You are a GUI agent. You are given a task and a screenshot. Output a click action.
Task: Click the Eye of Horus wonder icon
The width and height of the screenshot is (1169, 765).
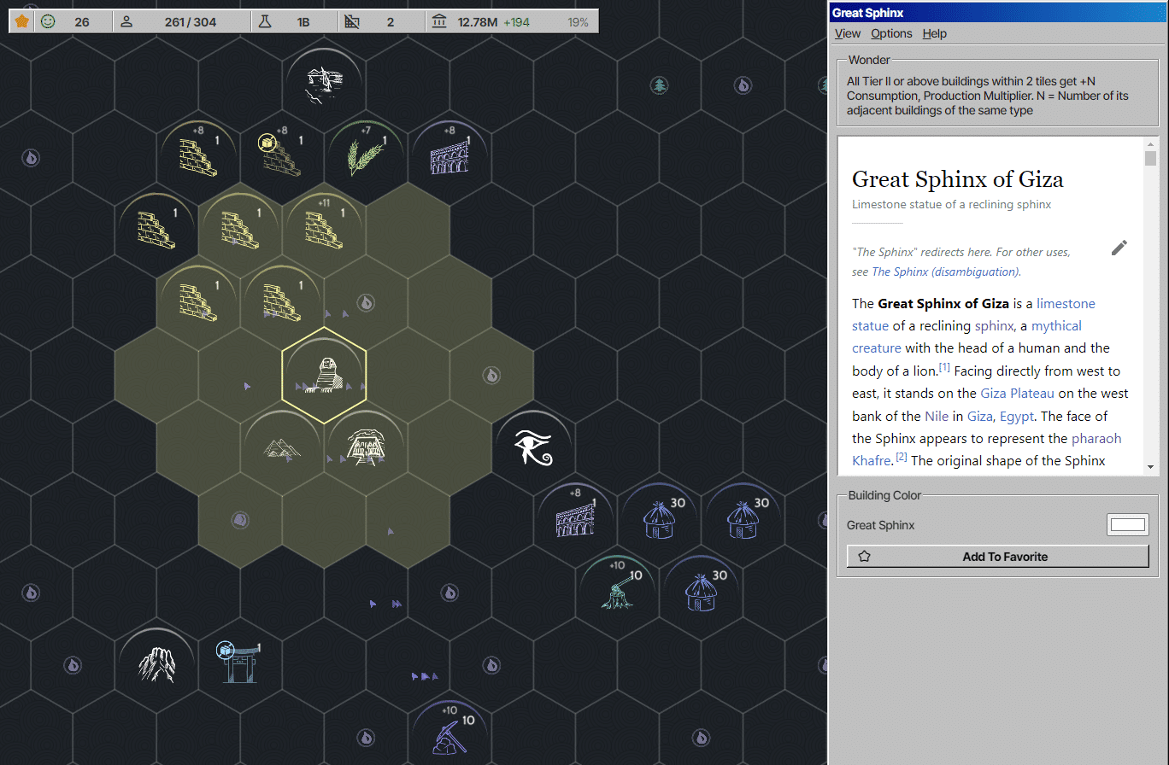[x=533, y=447]
